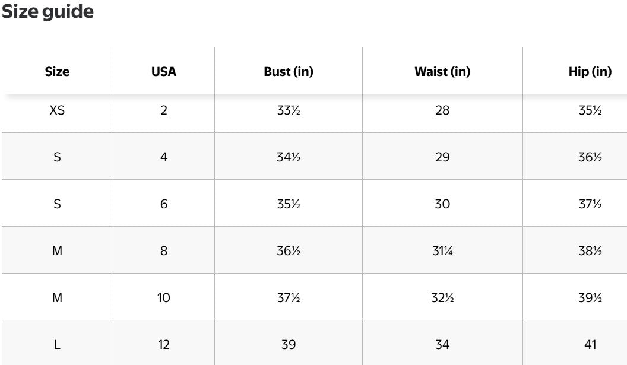Select the Bust (in) column header
627x365 pixels.
[x=289, y=72]
